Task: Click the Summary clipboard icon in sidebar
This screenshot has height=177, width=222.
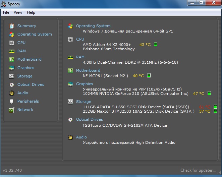Action: [12, 26]
